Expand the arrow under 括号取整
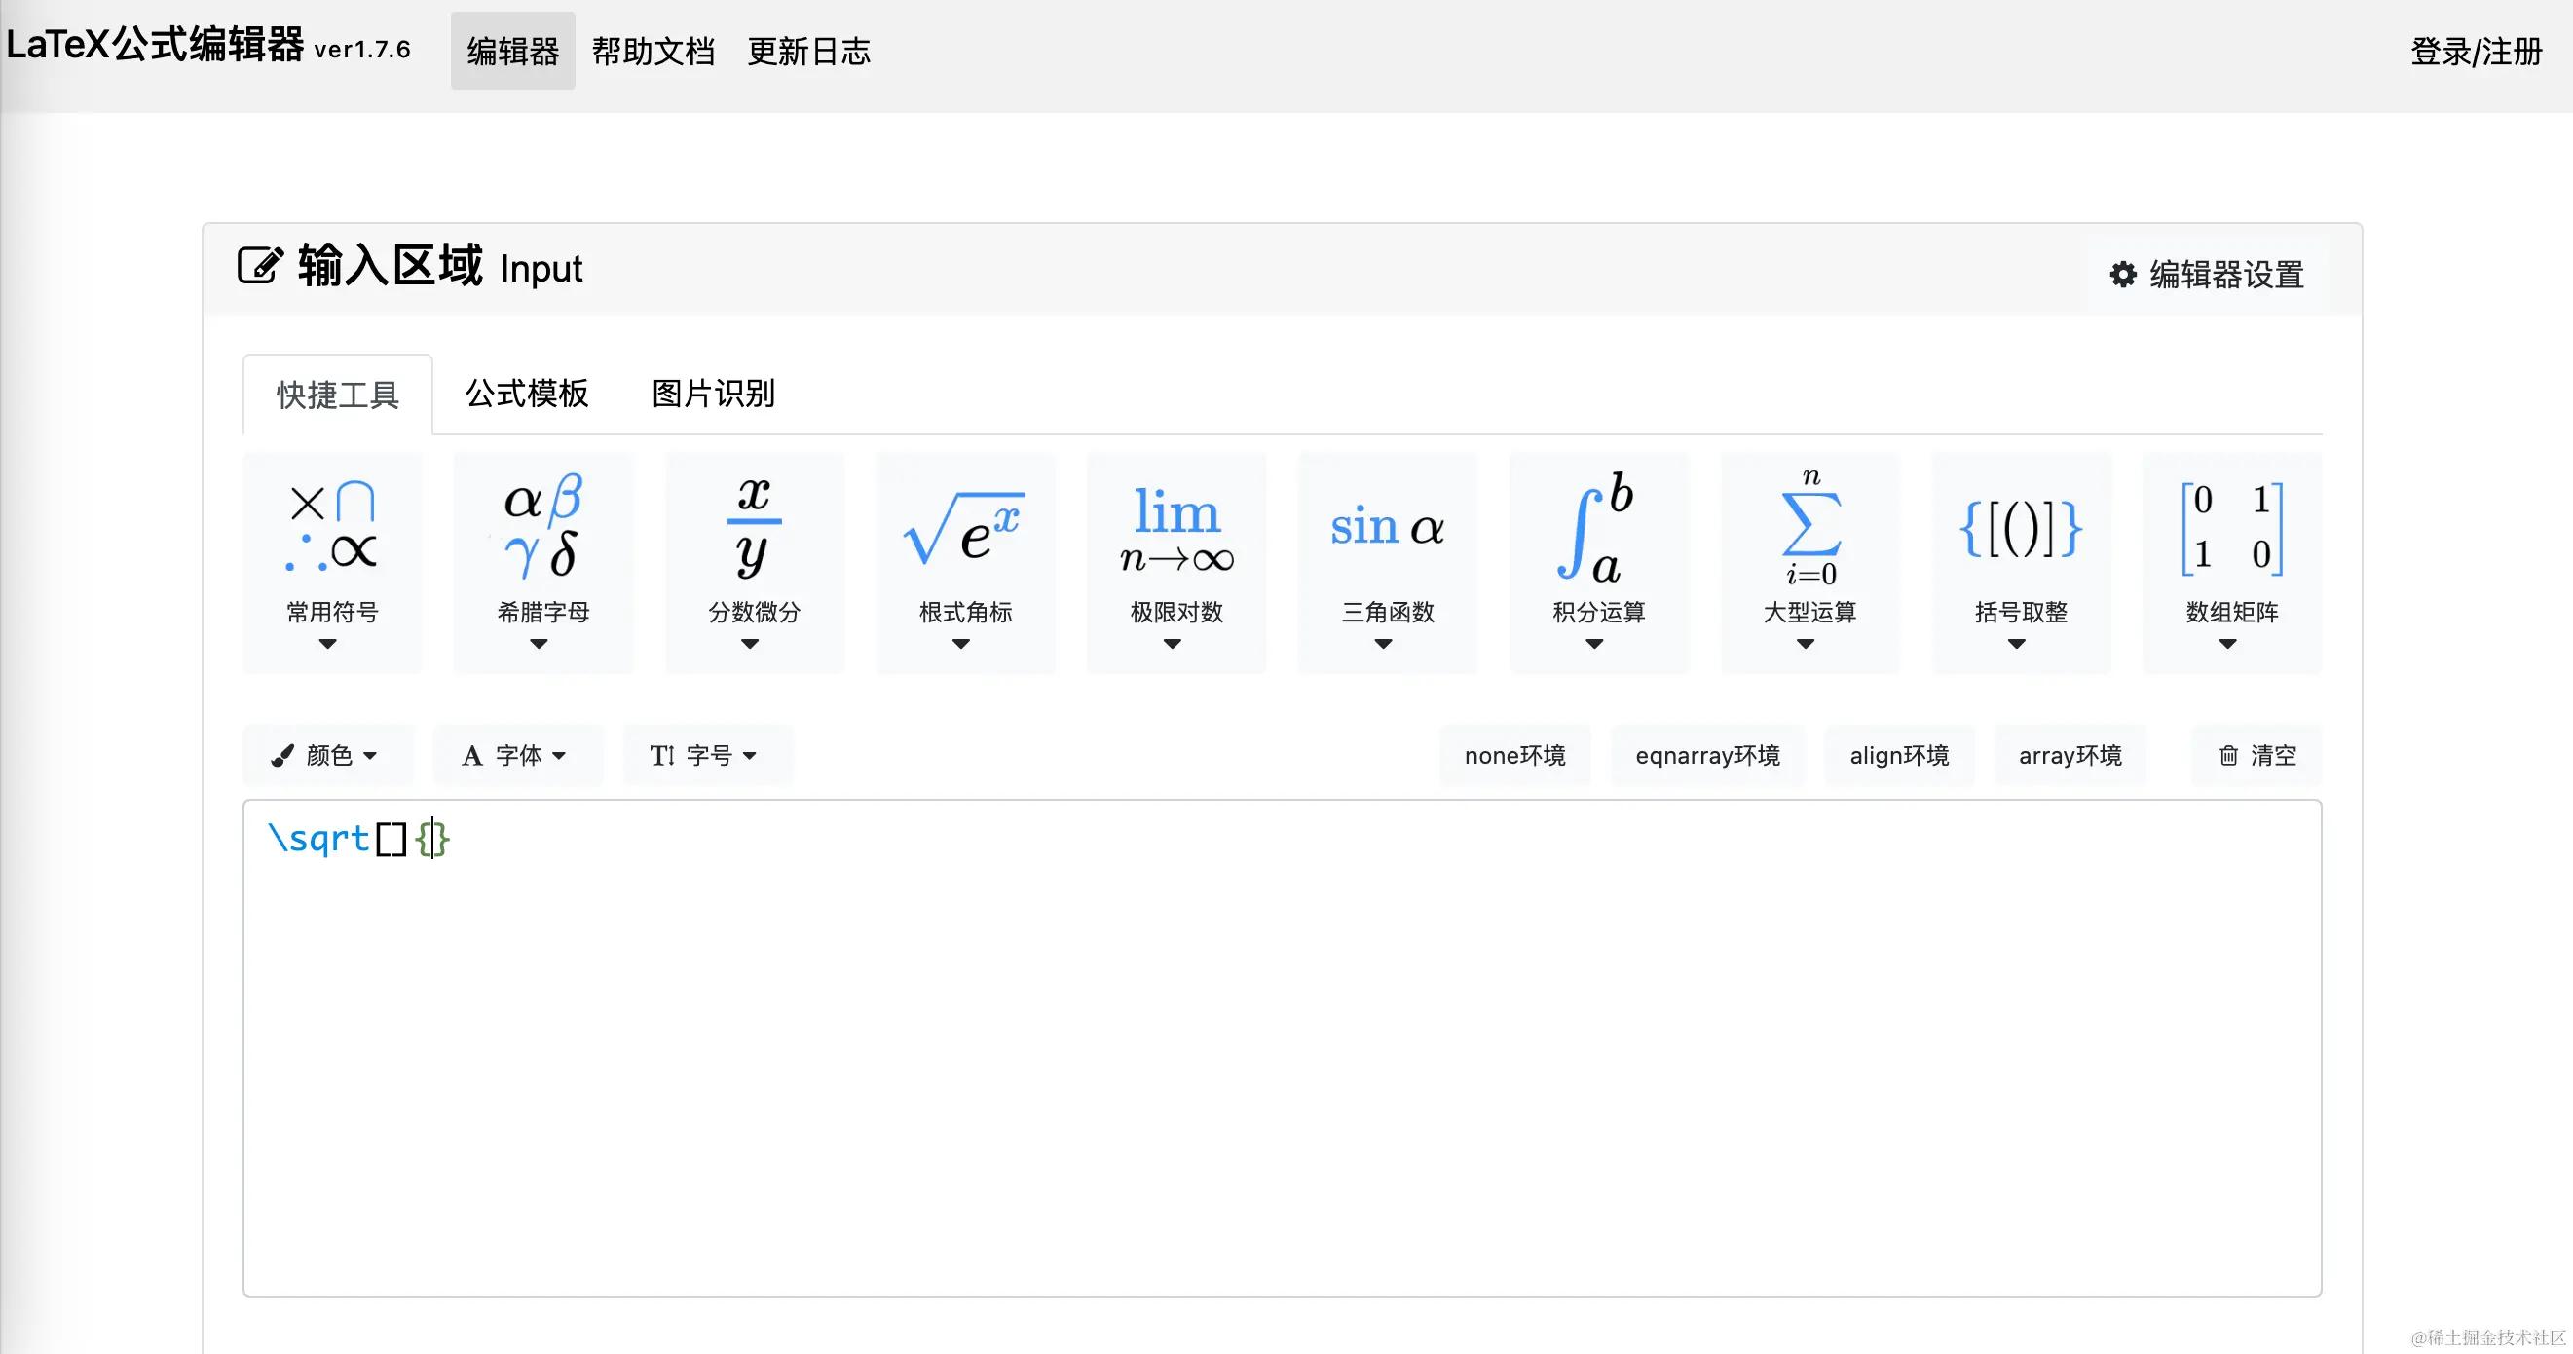 2017,645
